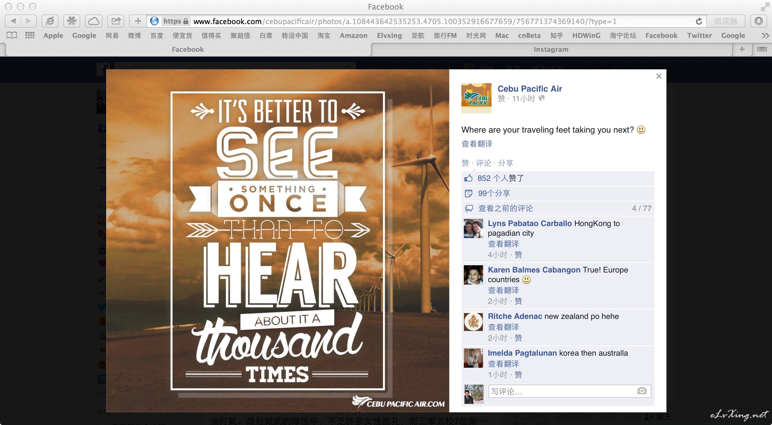Reload the page with the refresh icon
This screenshot has height=425, width=772.
699,21
